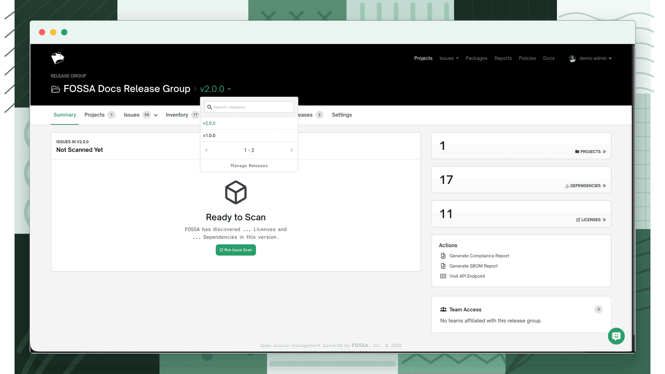The image size is (665, 374).
Task: Click Manage Releases in dropdown
Action: coord(249,166)
